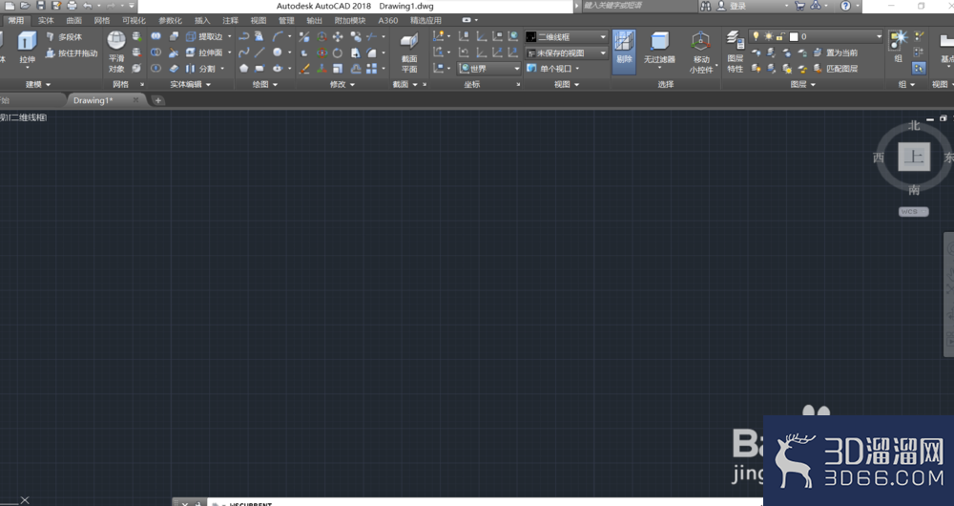
Task: Select the 按住并拖动 (Presspull) tool
Action: [x=72, y=53]
